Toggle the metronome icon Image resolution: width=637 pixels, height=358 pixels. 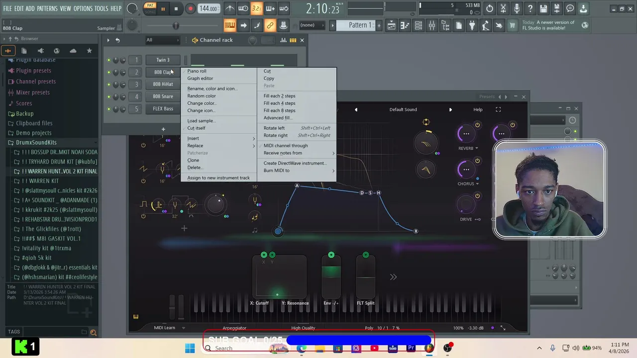230,8
